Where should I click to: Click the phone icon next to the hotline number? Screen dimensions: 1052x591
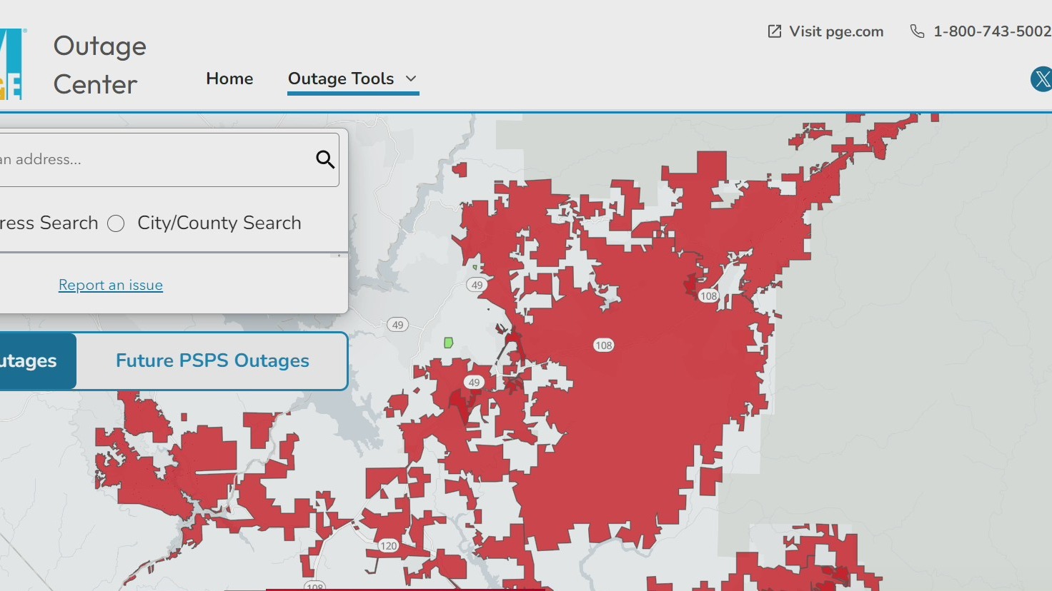point(915,31)
